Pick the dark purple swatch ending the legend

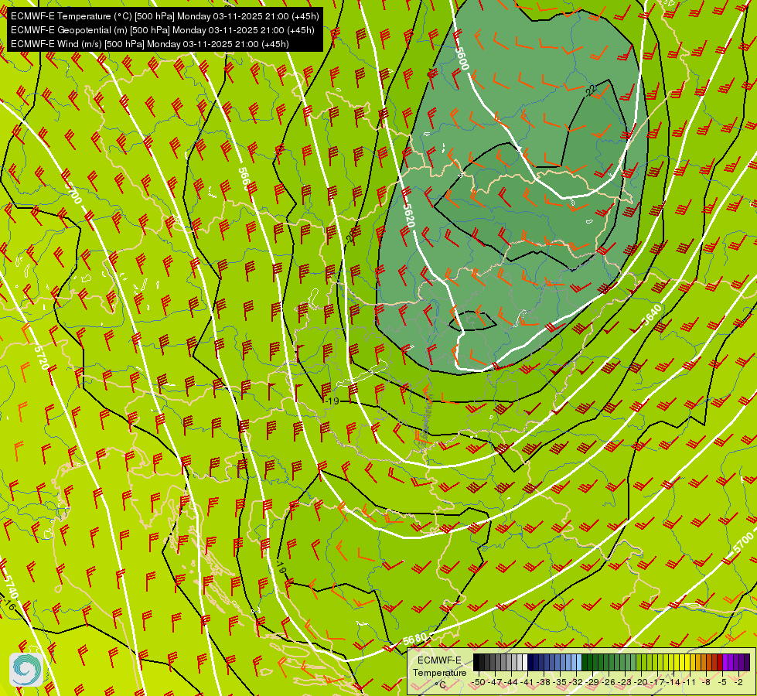tap(747, 663)
